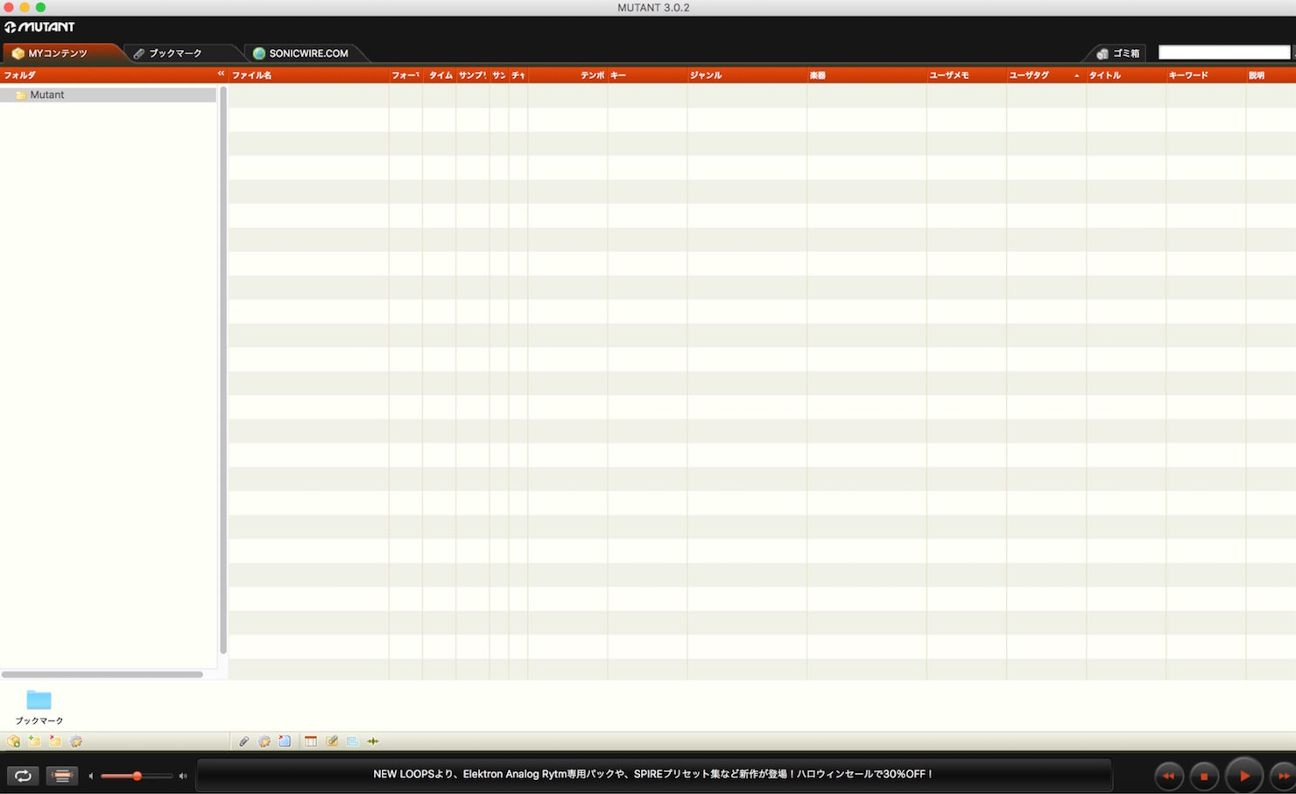Click the remove folder icon with red mark
The image size is (1296, 794).
pos(55,741)
